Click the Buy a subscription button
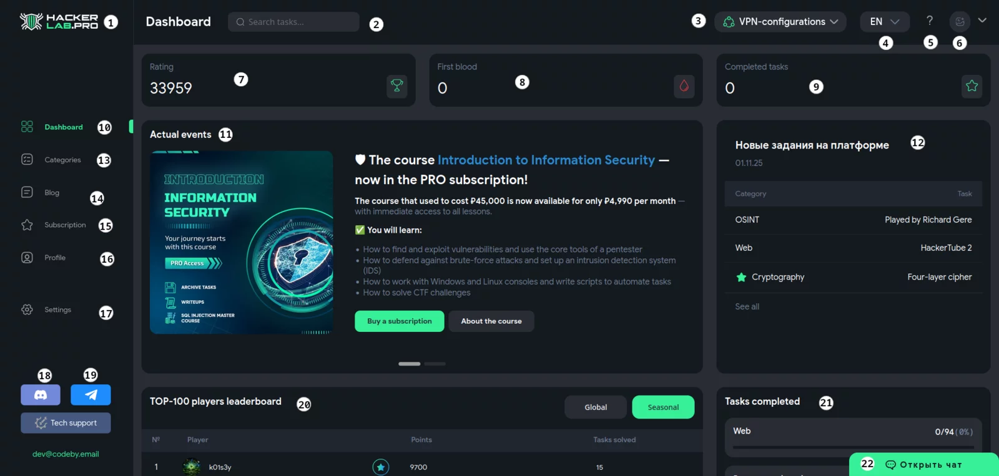 [x=400, y=321]
